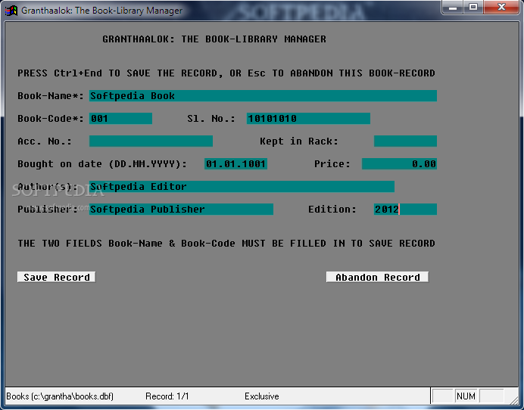Minimize the Granthaalok window
524x410 pixels.
click(453, 7)
